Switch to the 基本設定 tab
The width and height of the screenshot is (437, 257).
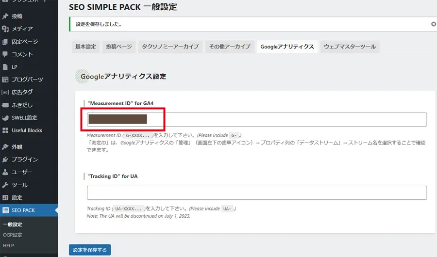[85, 47]
